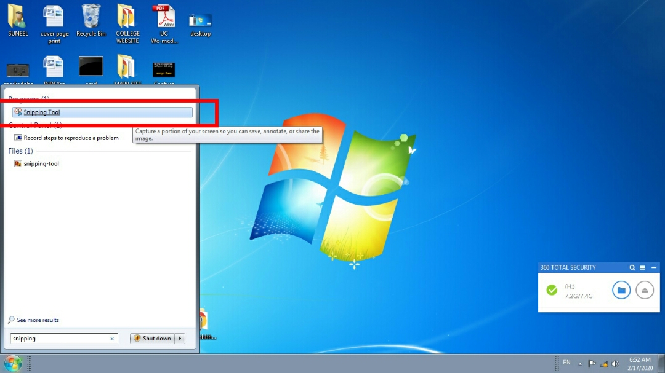Open the taskbar clock showing 6:52 AM
Screen dimensions: 665x373
point(640,364)
